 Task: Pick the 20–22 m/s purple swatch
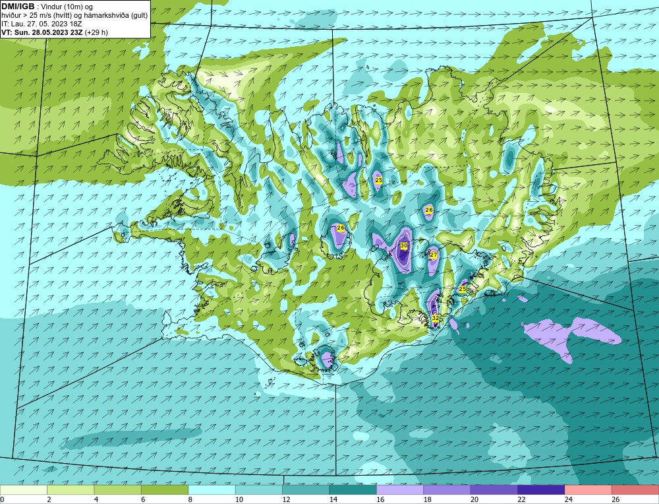(494, 489)
